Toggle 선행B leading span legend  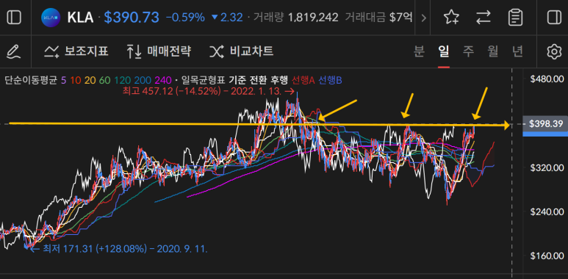(x=330, y=80)
